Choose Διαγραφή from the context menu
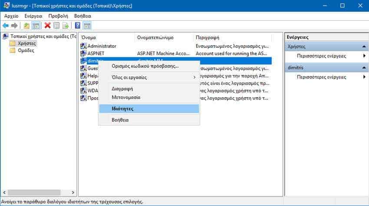 tap(122, 88)
